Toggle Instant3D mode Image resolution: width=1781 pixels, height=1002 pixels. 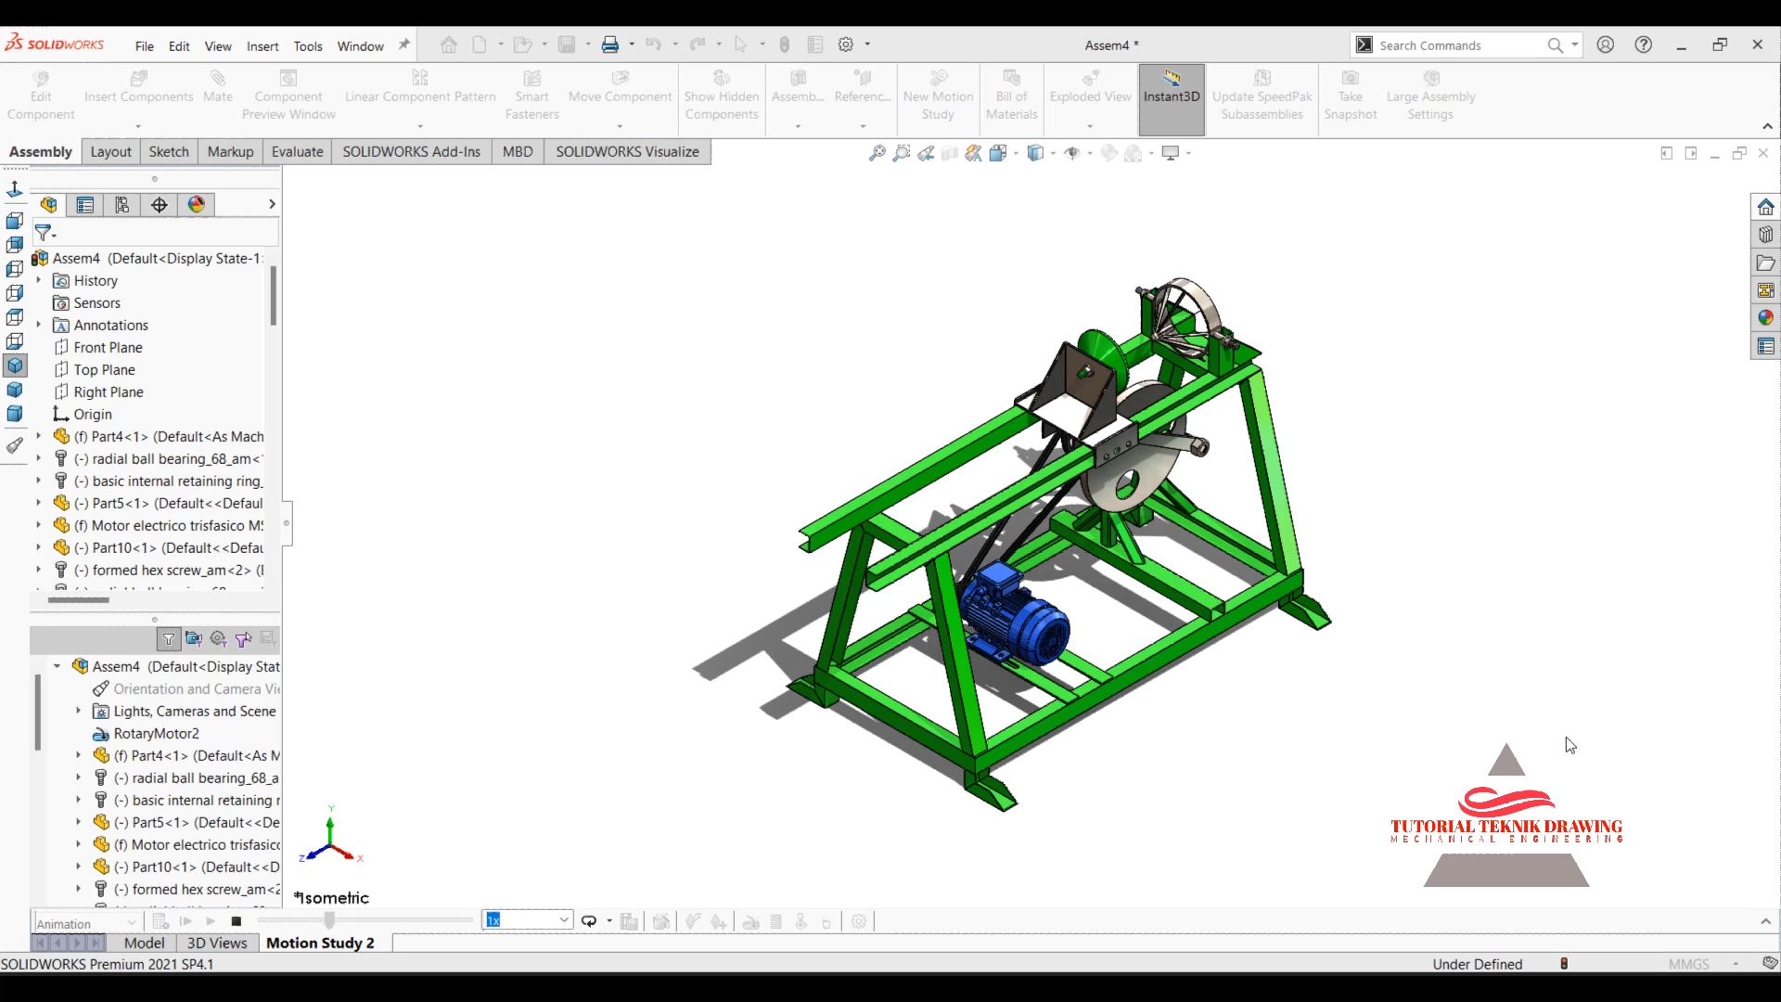click(1172, 98)
